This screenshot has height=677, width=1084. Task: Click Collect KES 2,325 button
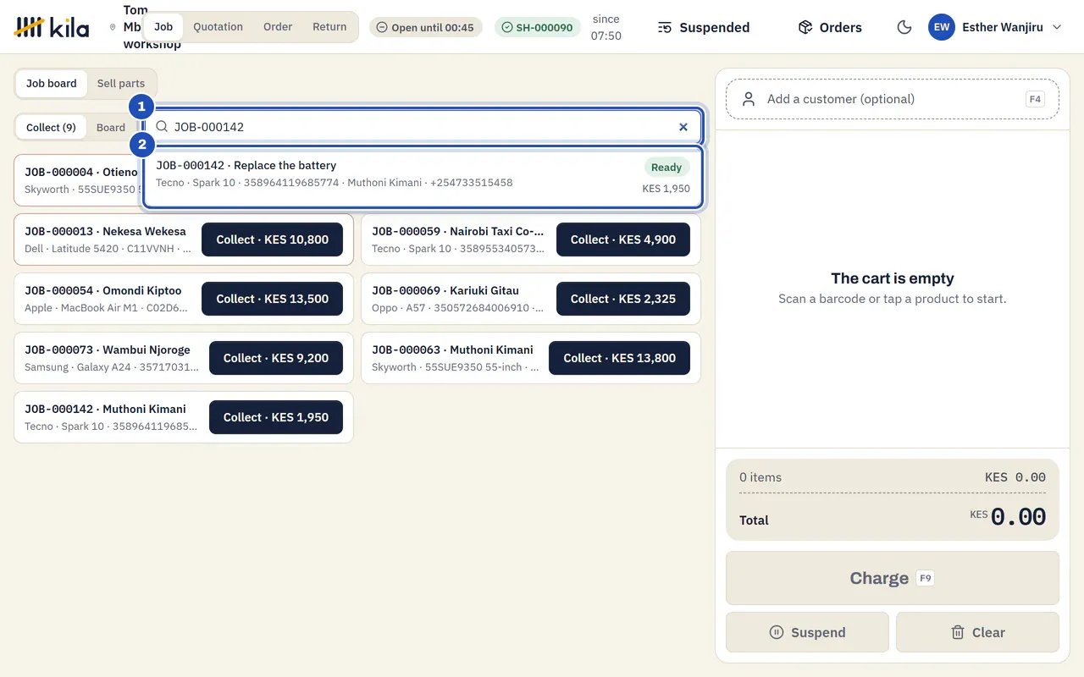point(623,299)
